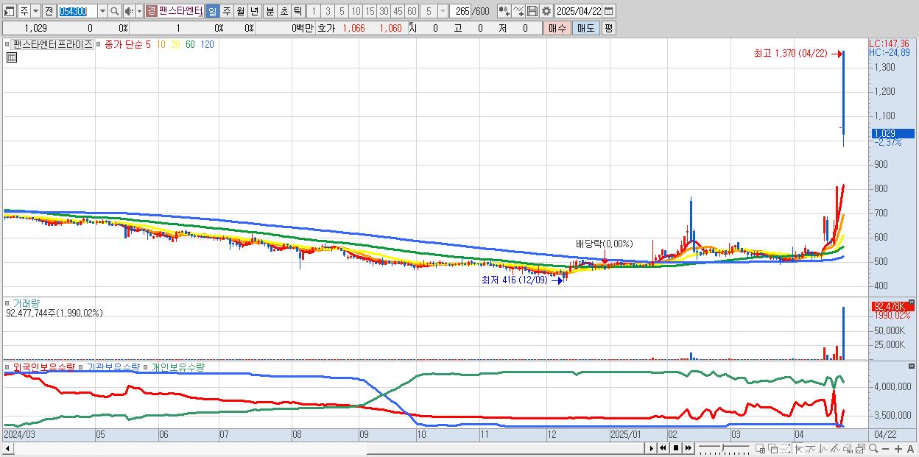Click the red 경 warning badge

[x=151, y=11]
